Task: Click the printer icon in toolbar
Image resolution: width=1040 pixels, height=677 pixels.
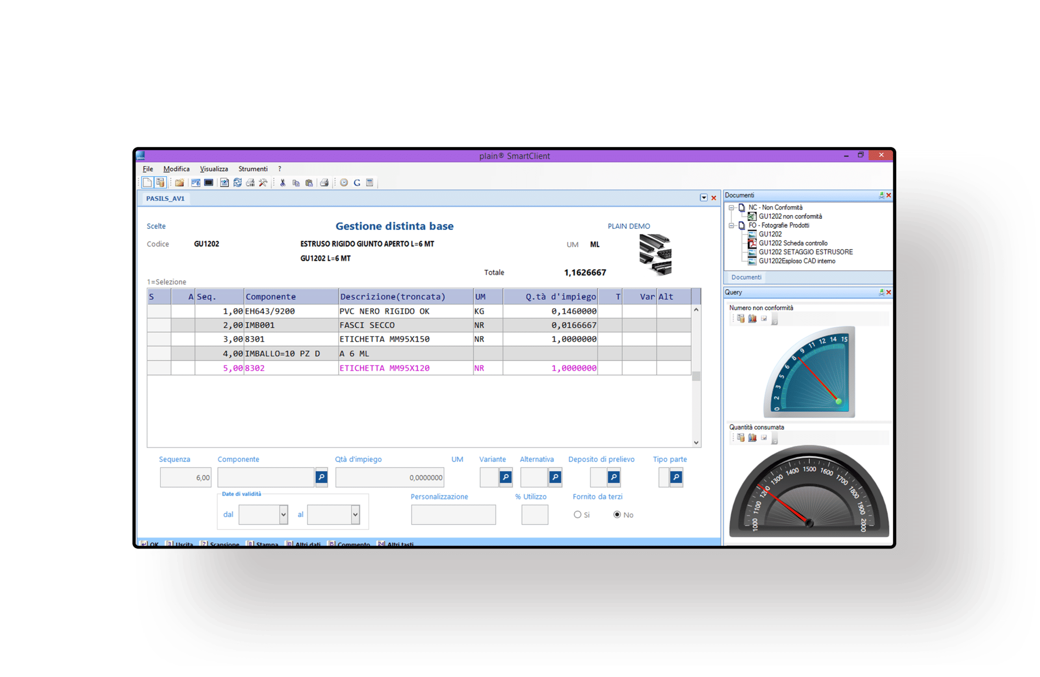Action: [x=324, y=183]
